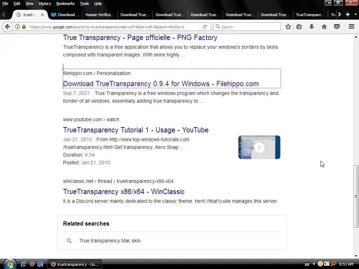The image size is (359, 269).
Task: Open the Firefox hamburger menu
Action: tap(352, 27)
